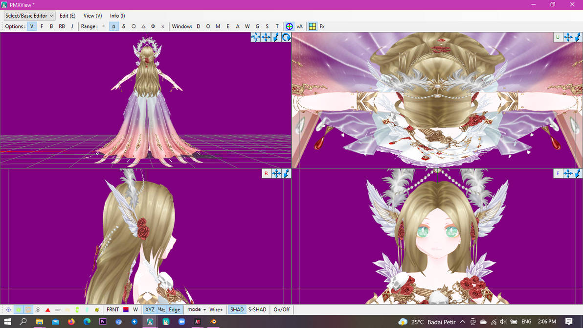Open the O window button

coord(208,26)
